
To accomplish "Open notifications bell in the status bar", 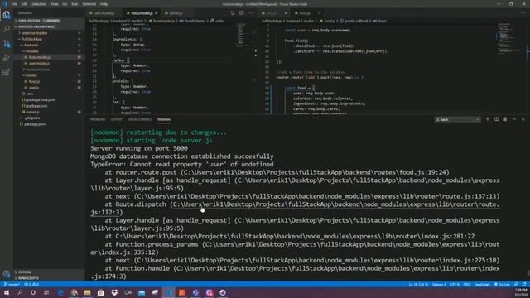I will click(x=524, y=285).
